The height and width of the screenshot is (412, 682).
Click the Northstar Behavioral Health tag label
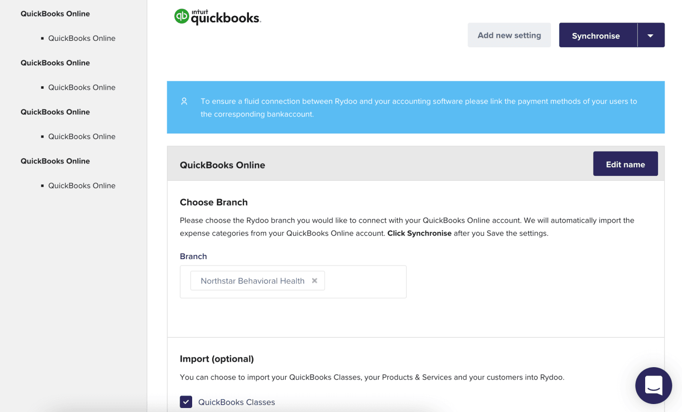coord(252,281)
